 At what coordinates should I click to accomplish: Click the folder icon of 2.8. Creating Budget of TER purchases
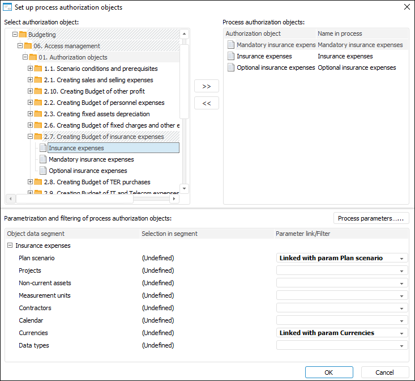click(x=38, y=182)
